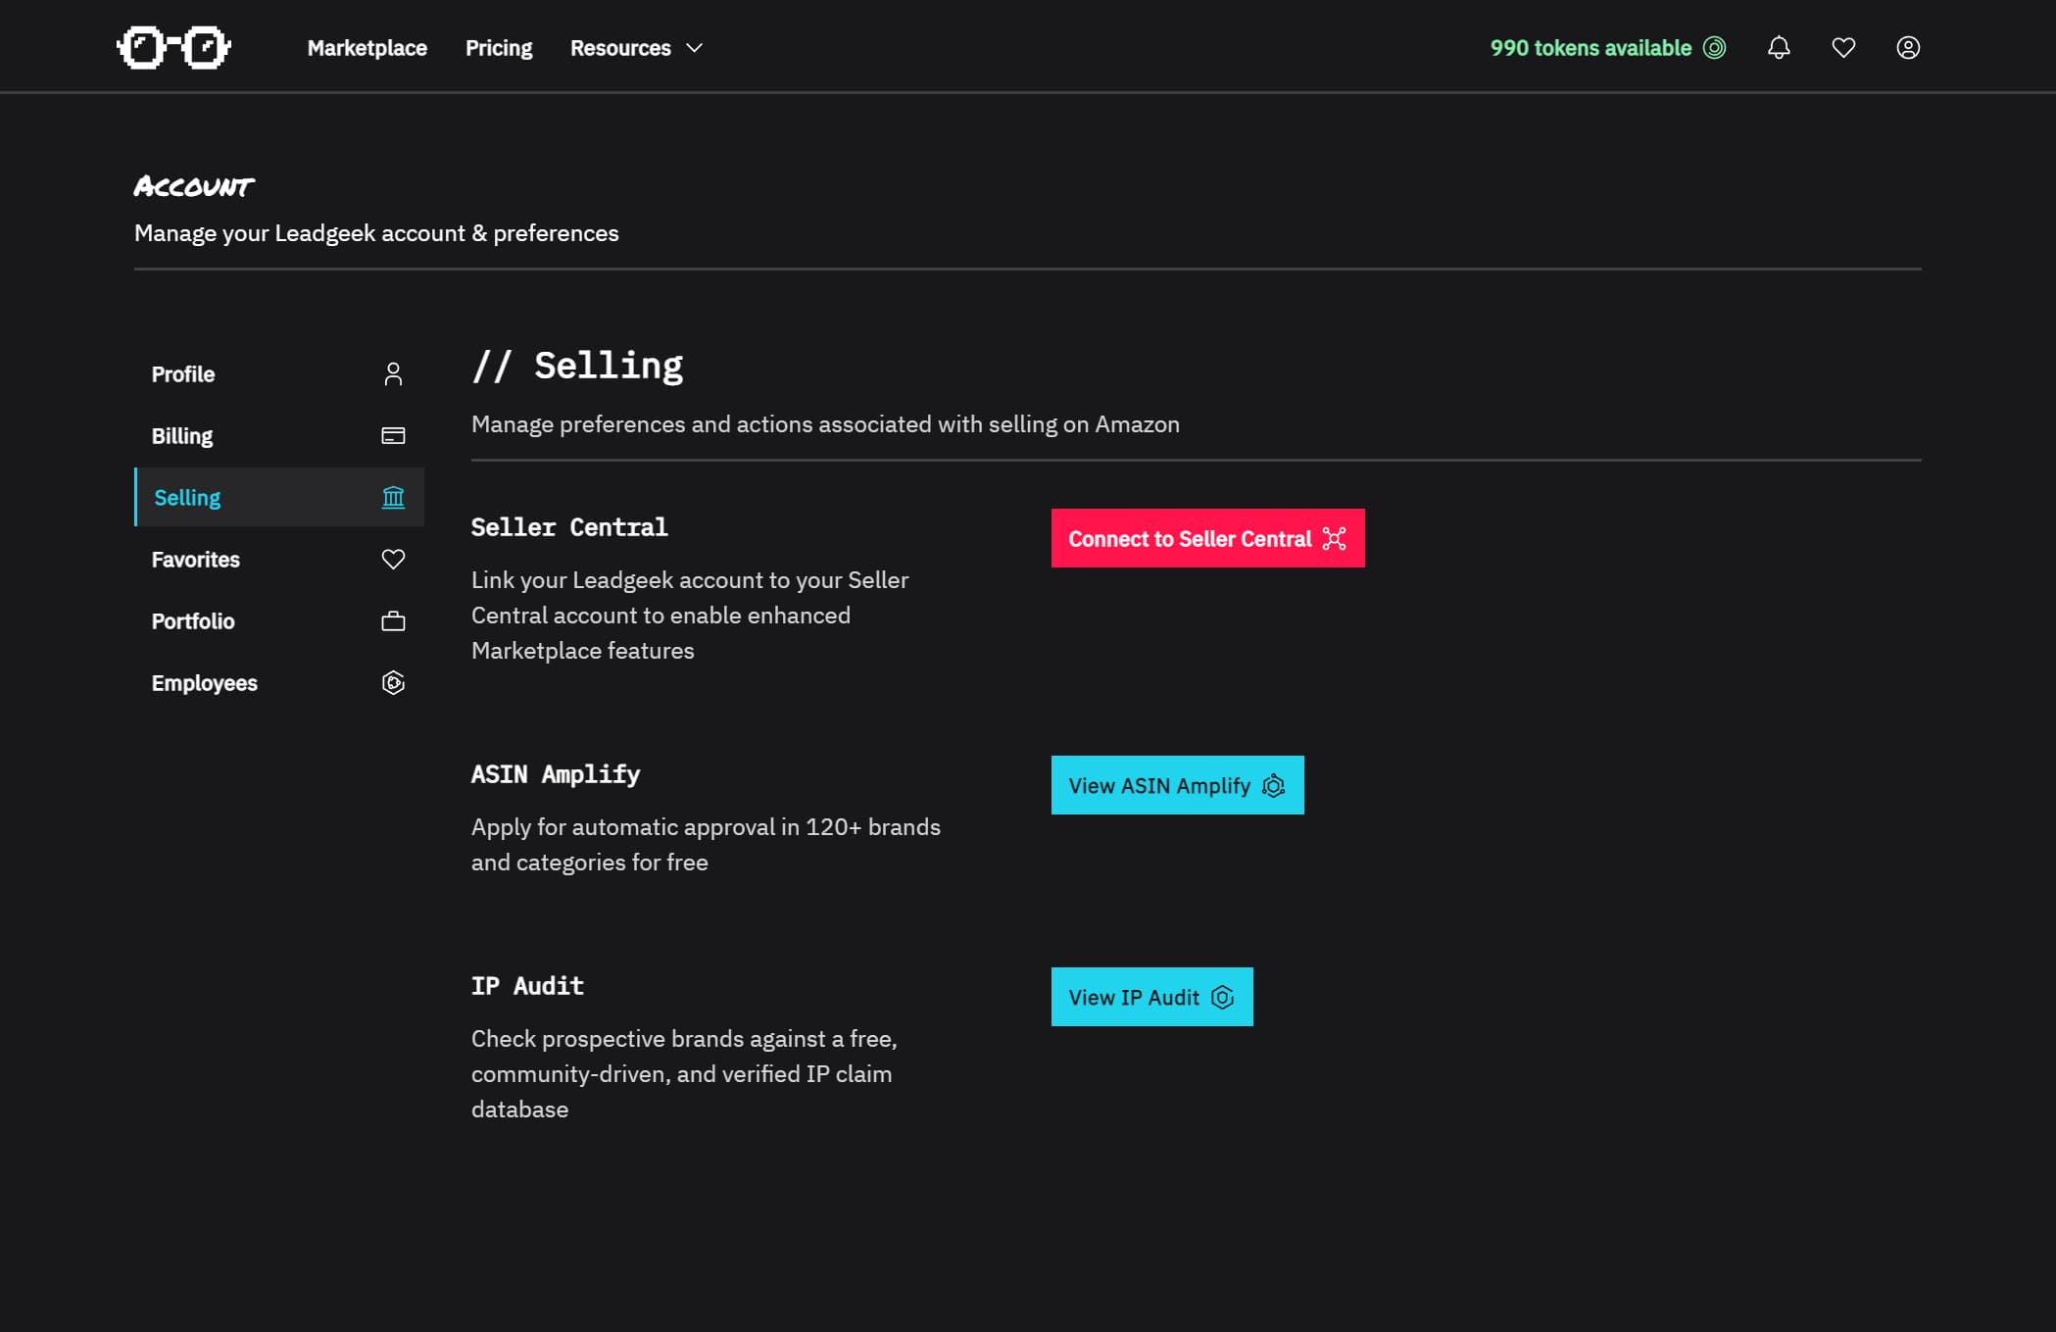Click the Favorites heart icon in sidebar
Viewport: 2056px width, 1332px height.
393,559
